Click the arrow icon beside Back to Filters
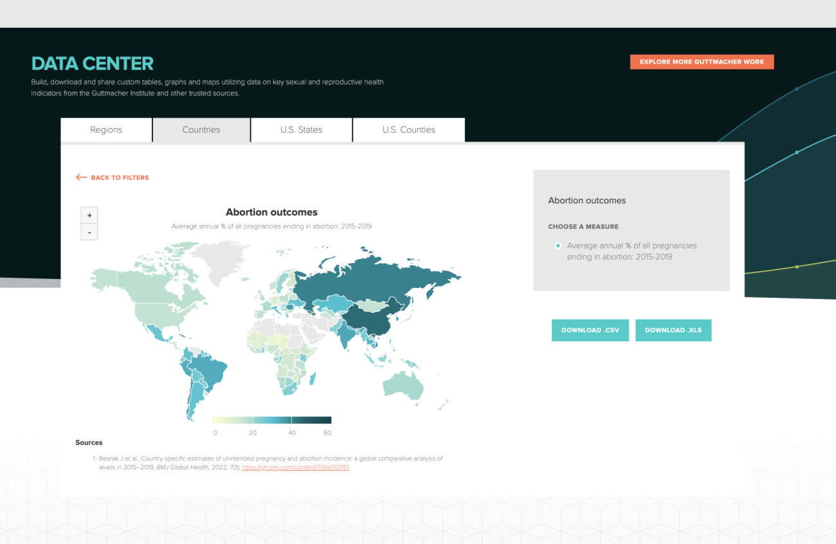Screen dimensions: 836x544 (81, 177)
